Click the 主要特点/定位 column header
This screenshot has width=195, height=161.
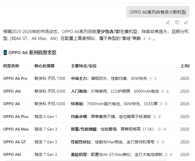(x=84, y=66)
